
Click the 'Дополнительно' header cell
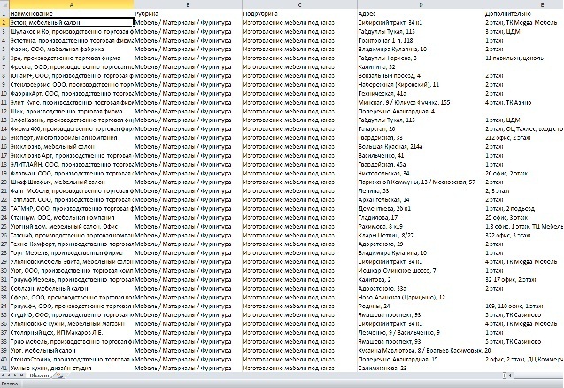click(524, 13)
